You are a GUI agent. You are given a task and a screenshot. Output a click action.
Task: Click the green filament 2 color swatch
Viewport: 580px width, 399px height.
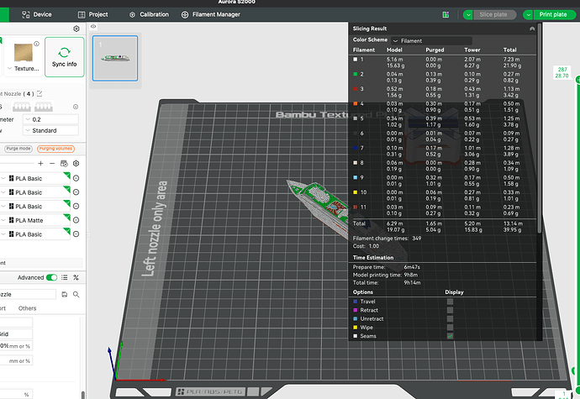tap(355, 74)
